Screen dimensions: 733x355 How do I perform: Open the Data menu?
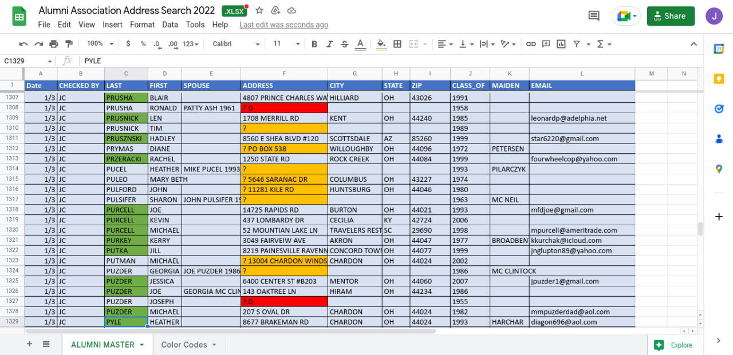tap(170, 25)
